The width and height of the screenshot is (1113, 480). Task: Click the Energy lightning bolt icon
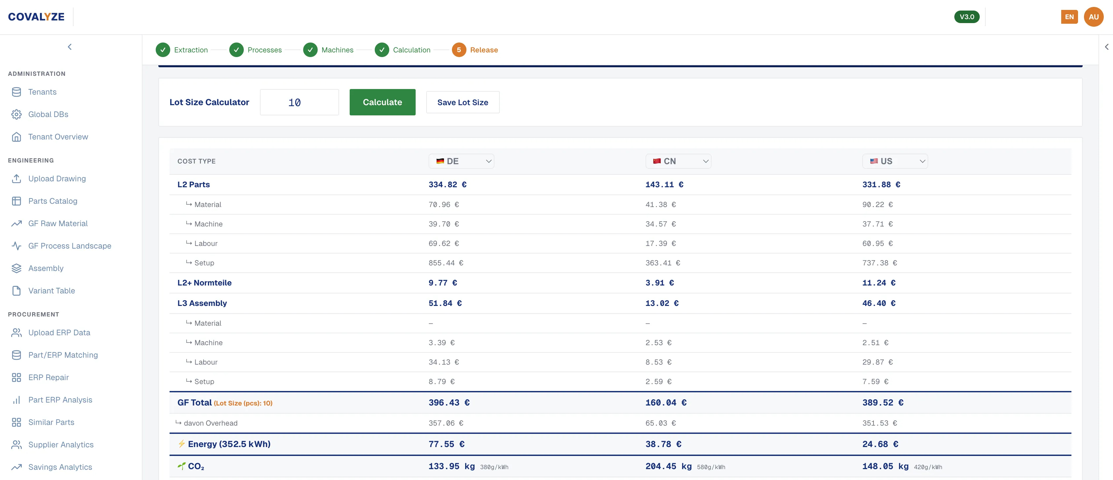tap(181, 444)
